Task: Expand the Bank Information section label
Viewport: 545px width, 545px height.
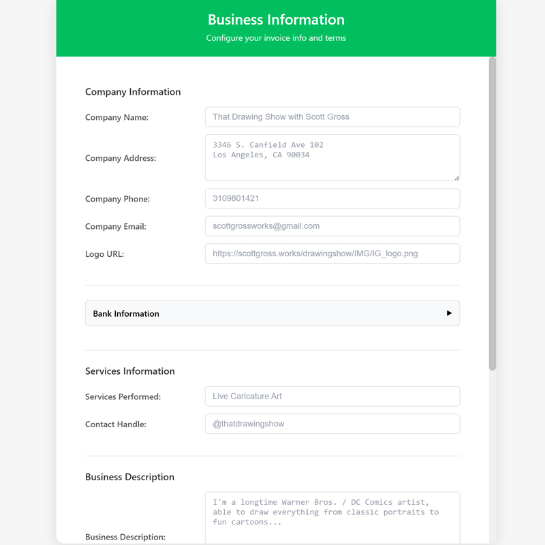Action: tap(126, 313)
